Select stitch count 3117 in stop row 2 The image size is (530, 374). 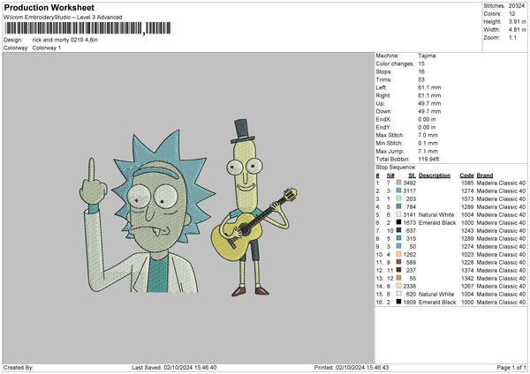(x=409, y=191)
